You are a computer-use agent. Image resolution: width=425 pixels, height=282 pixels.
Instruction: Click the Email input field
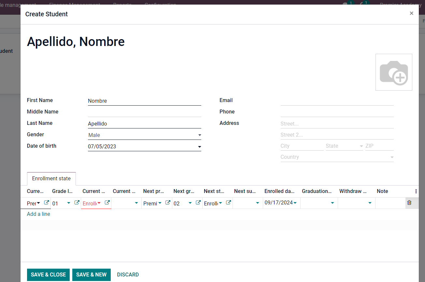tap(337, 101)
